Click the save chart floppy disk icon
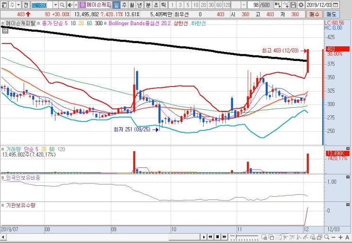The width and height of the screenshot is (352, 243). pos(293,5)
